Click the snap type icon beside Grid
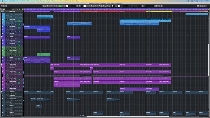 click(119, 6)
